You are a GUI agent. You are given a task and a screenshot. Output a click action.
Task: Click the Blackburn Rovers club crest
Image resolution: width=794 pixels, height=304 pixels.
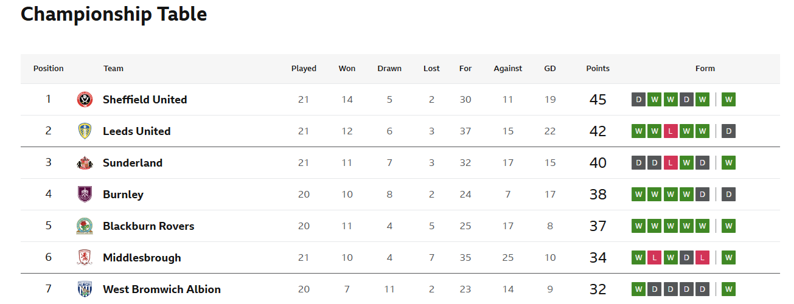[85, 226]
